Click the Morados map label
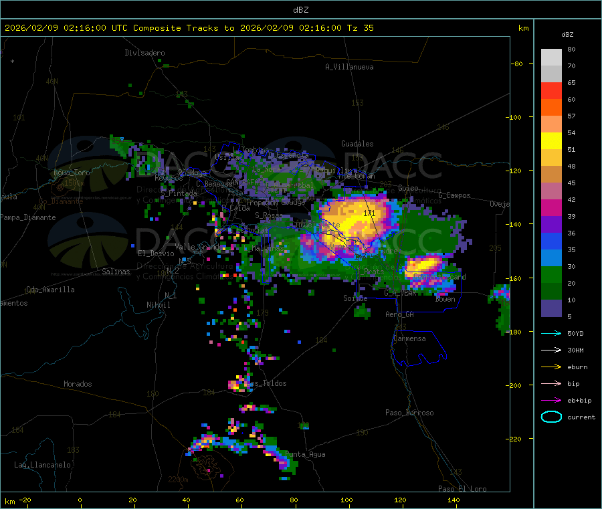Image resolution: width=602 pixels, height=509 pixels. click(78, 384)
